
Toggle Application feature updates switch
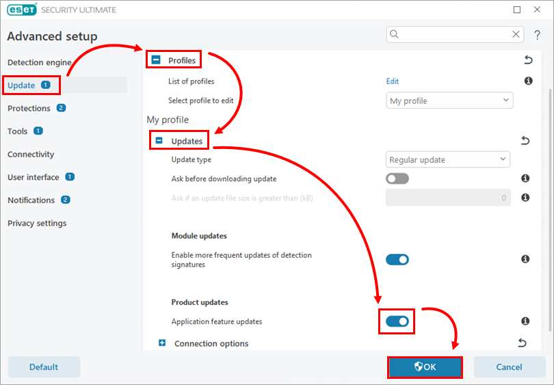[x=397, y=321]
